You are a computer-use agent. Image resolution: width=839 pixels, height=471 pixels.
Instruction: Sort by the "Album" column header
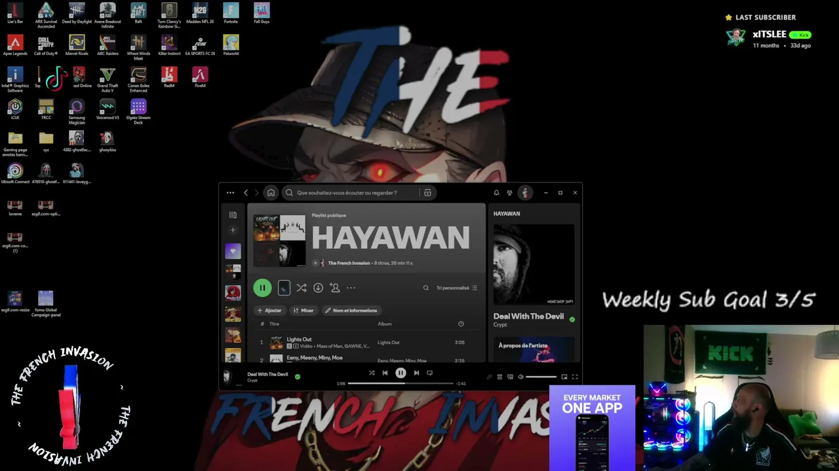point(385,324)
